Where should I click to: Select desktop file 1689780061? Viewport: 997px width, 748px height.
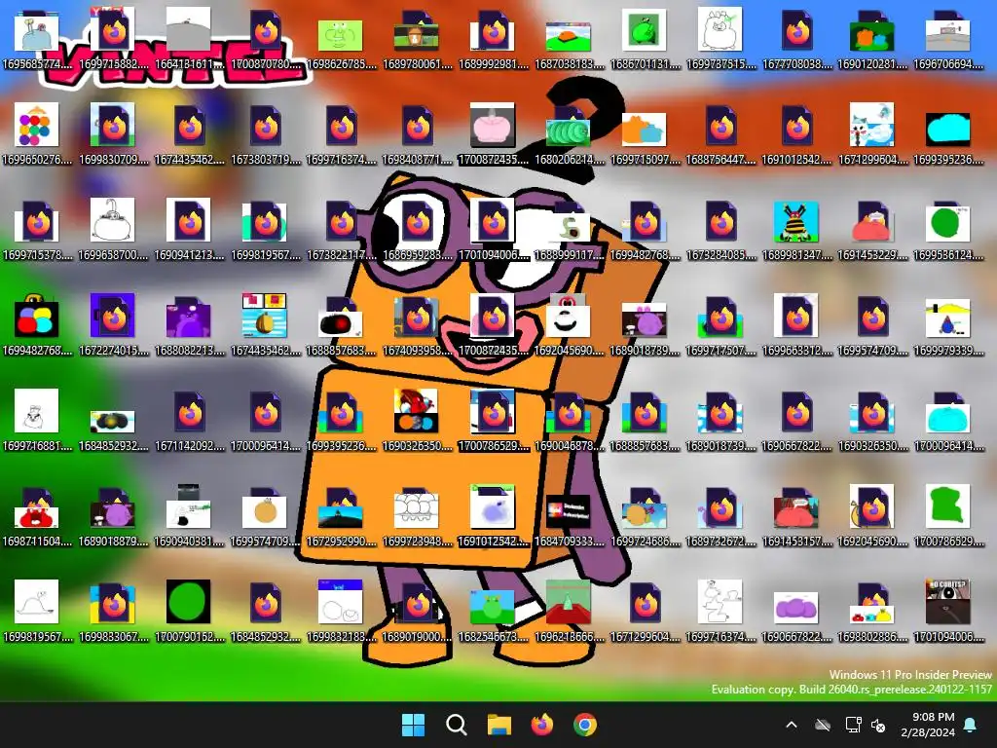coord(417,39)
